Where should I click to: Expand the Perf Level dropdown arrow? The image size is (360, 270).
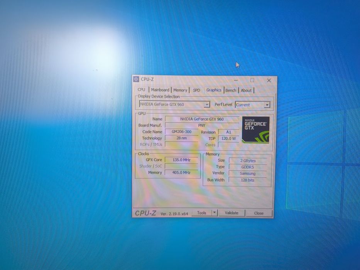click(x=267, y=105)
